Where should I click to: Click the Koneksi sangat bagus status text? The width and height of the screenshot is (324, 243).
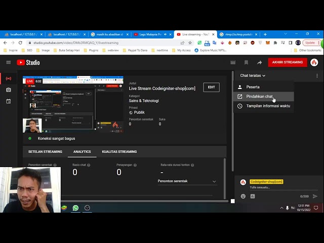56,138
